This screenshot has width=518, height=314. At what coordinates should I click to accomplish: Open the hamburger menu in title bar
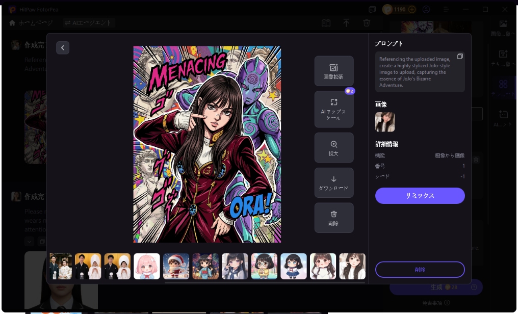446,10
